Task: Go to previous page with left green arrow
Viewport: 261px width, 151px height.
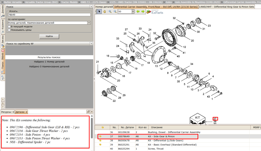Action: (x=138, y=11)
